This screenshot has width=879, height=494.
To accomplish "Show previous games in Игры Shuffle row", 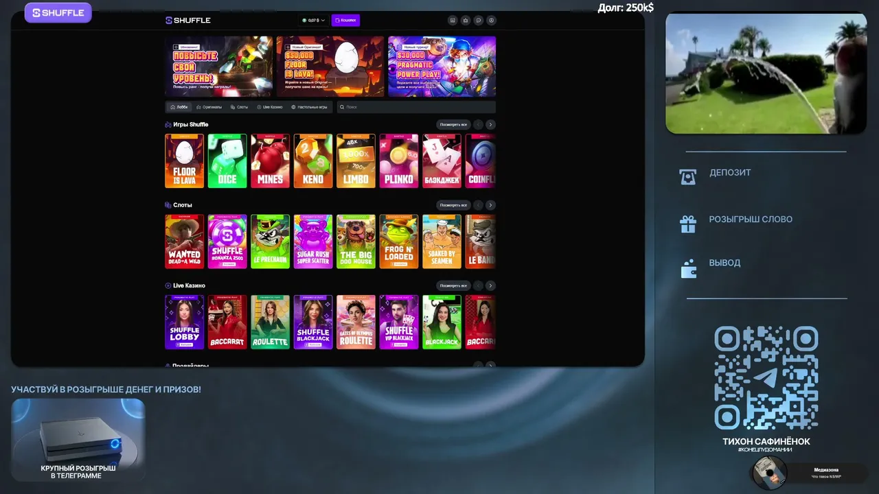I will 479,125.
